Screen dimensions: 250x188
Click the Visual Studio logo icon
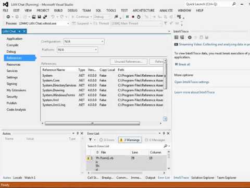pos(6,4)
